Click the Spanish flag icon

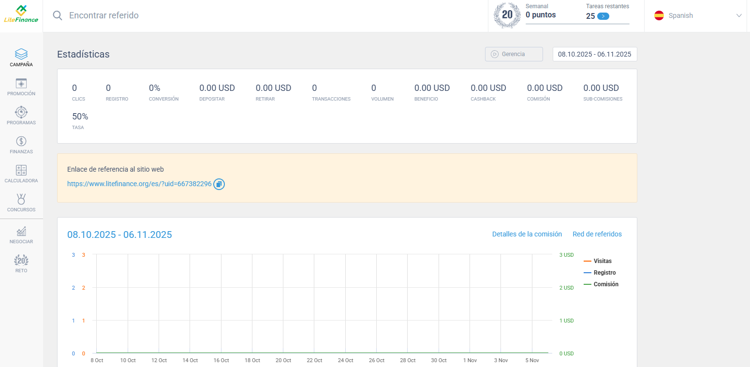(659, 15)
